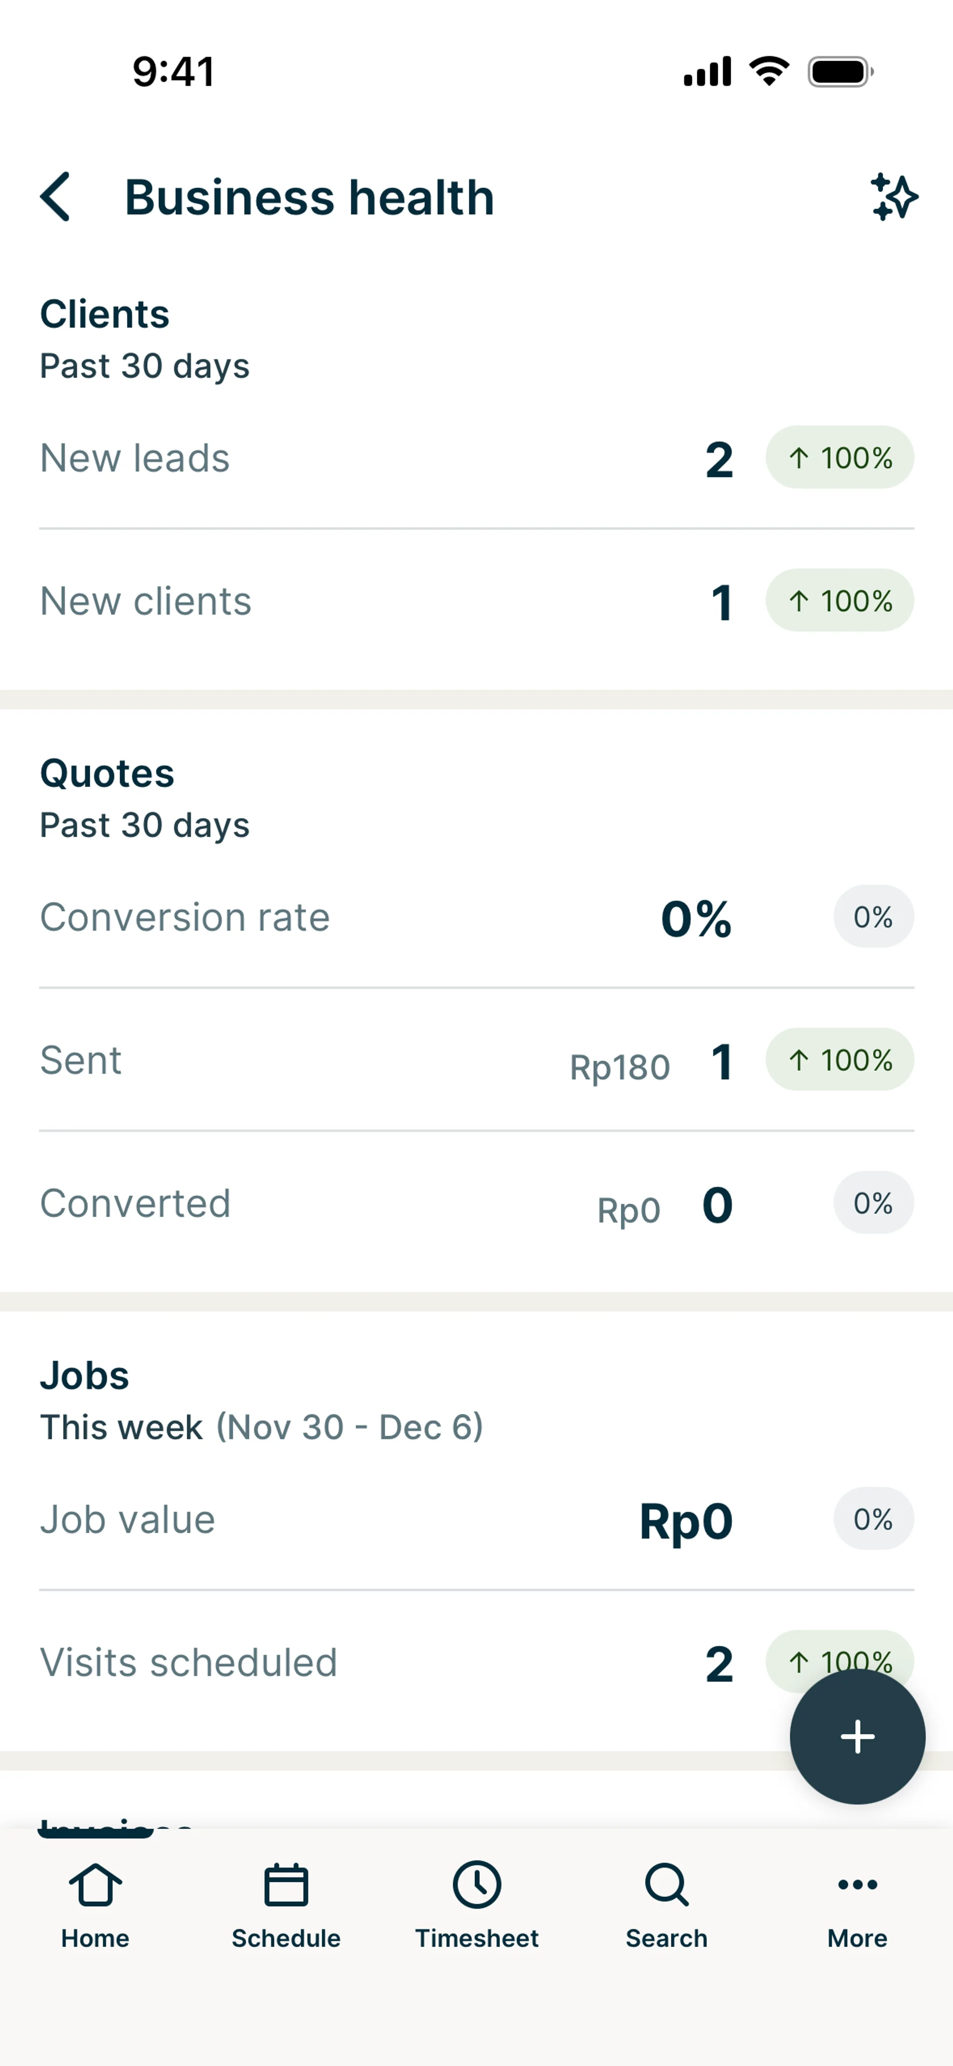The image size is (953, 2066).
Task: Open the Converted quotes row
Action: [321, 1203]
